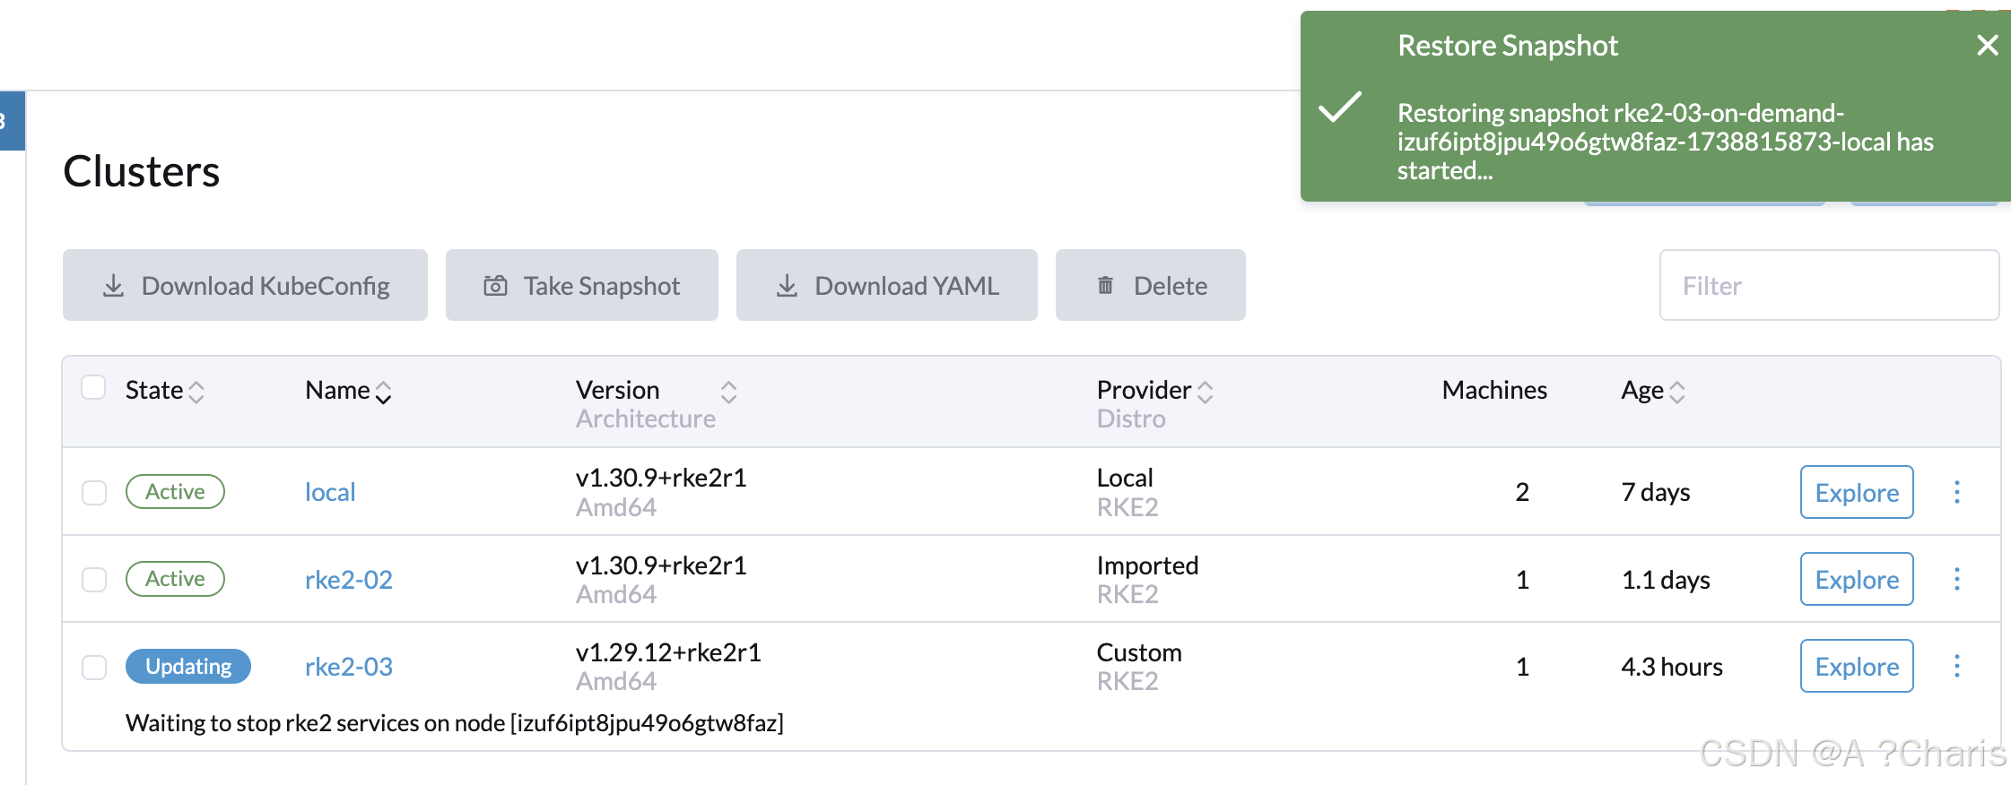Click the Active badge of local cluster
The height and width of the screenshot is (785, 2011).
coord(175,492)
